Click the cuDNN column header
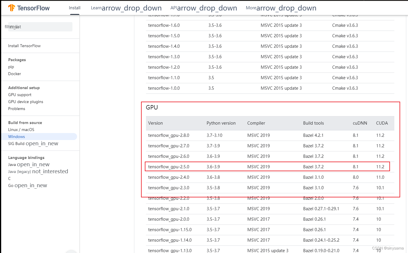 coord(360,123)
